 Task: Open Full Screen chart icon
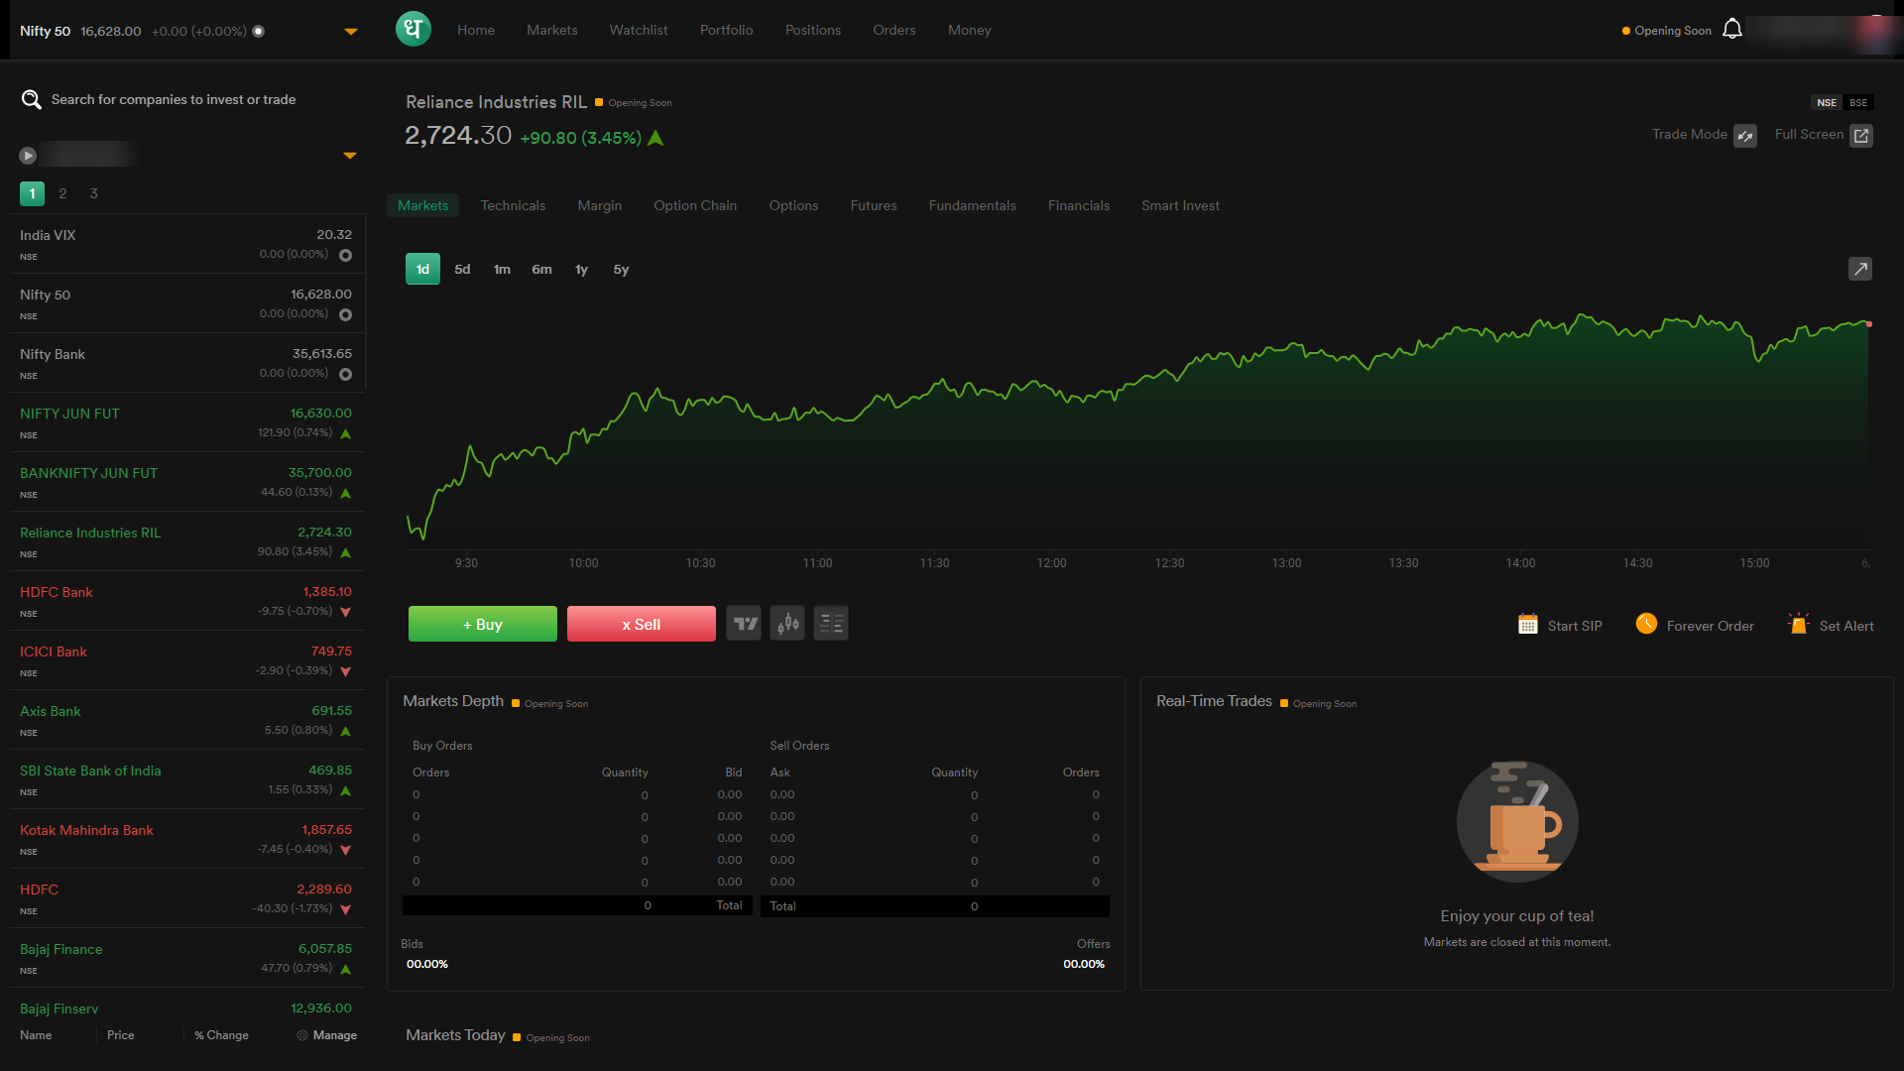pos(1861,136)
